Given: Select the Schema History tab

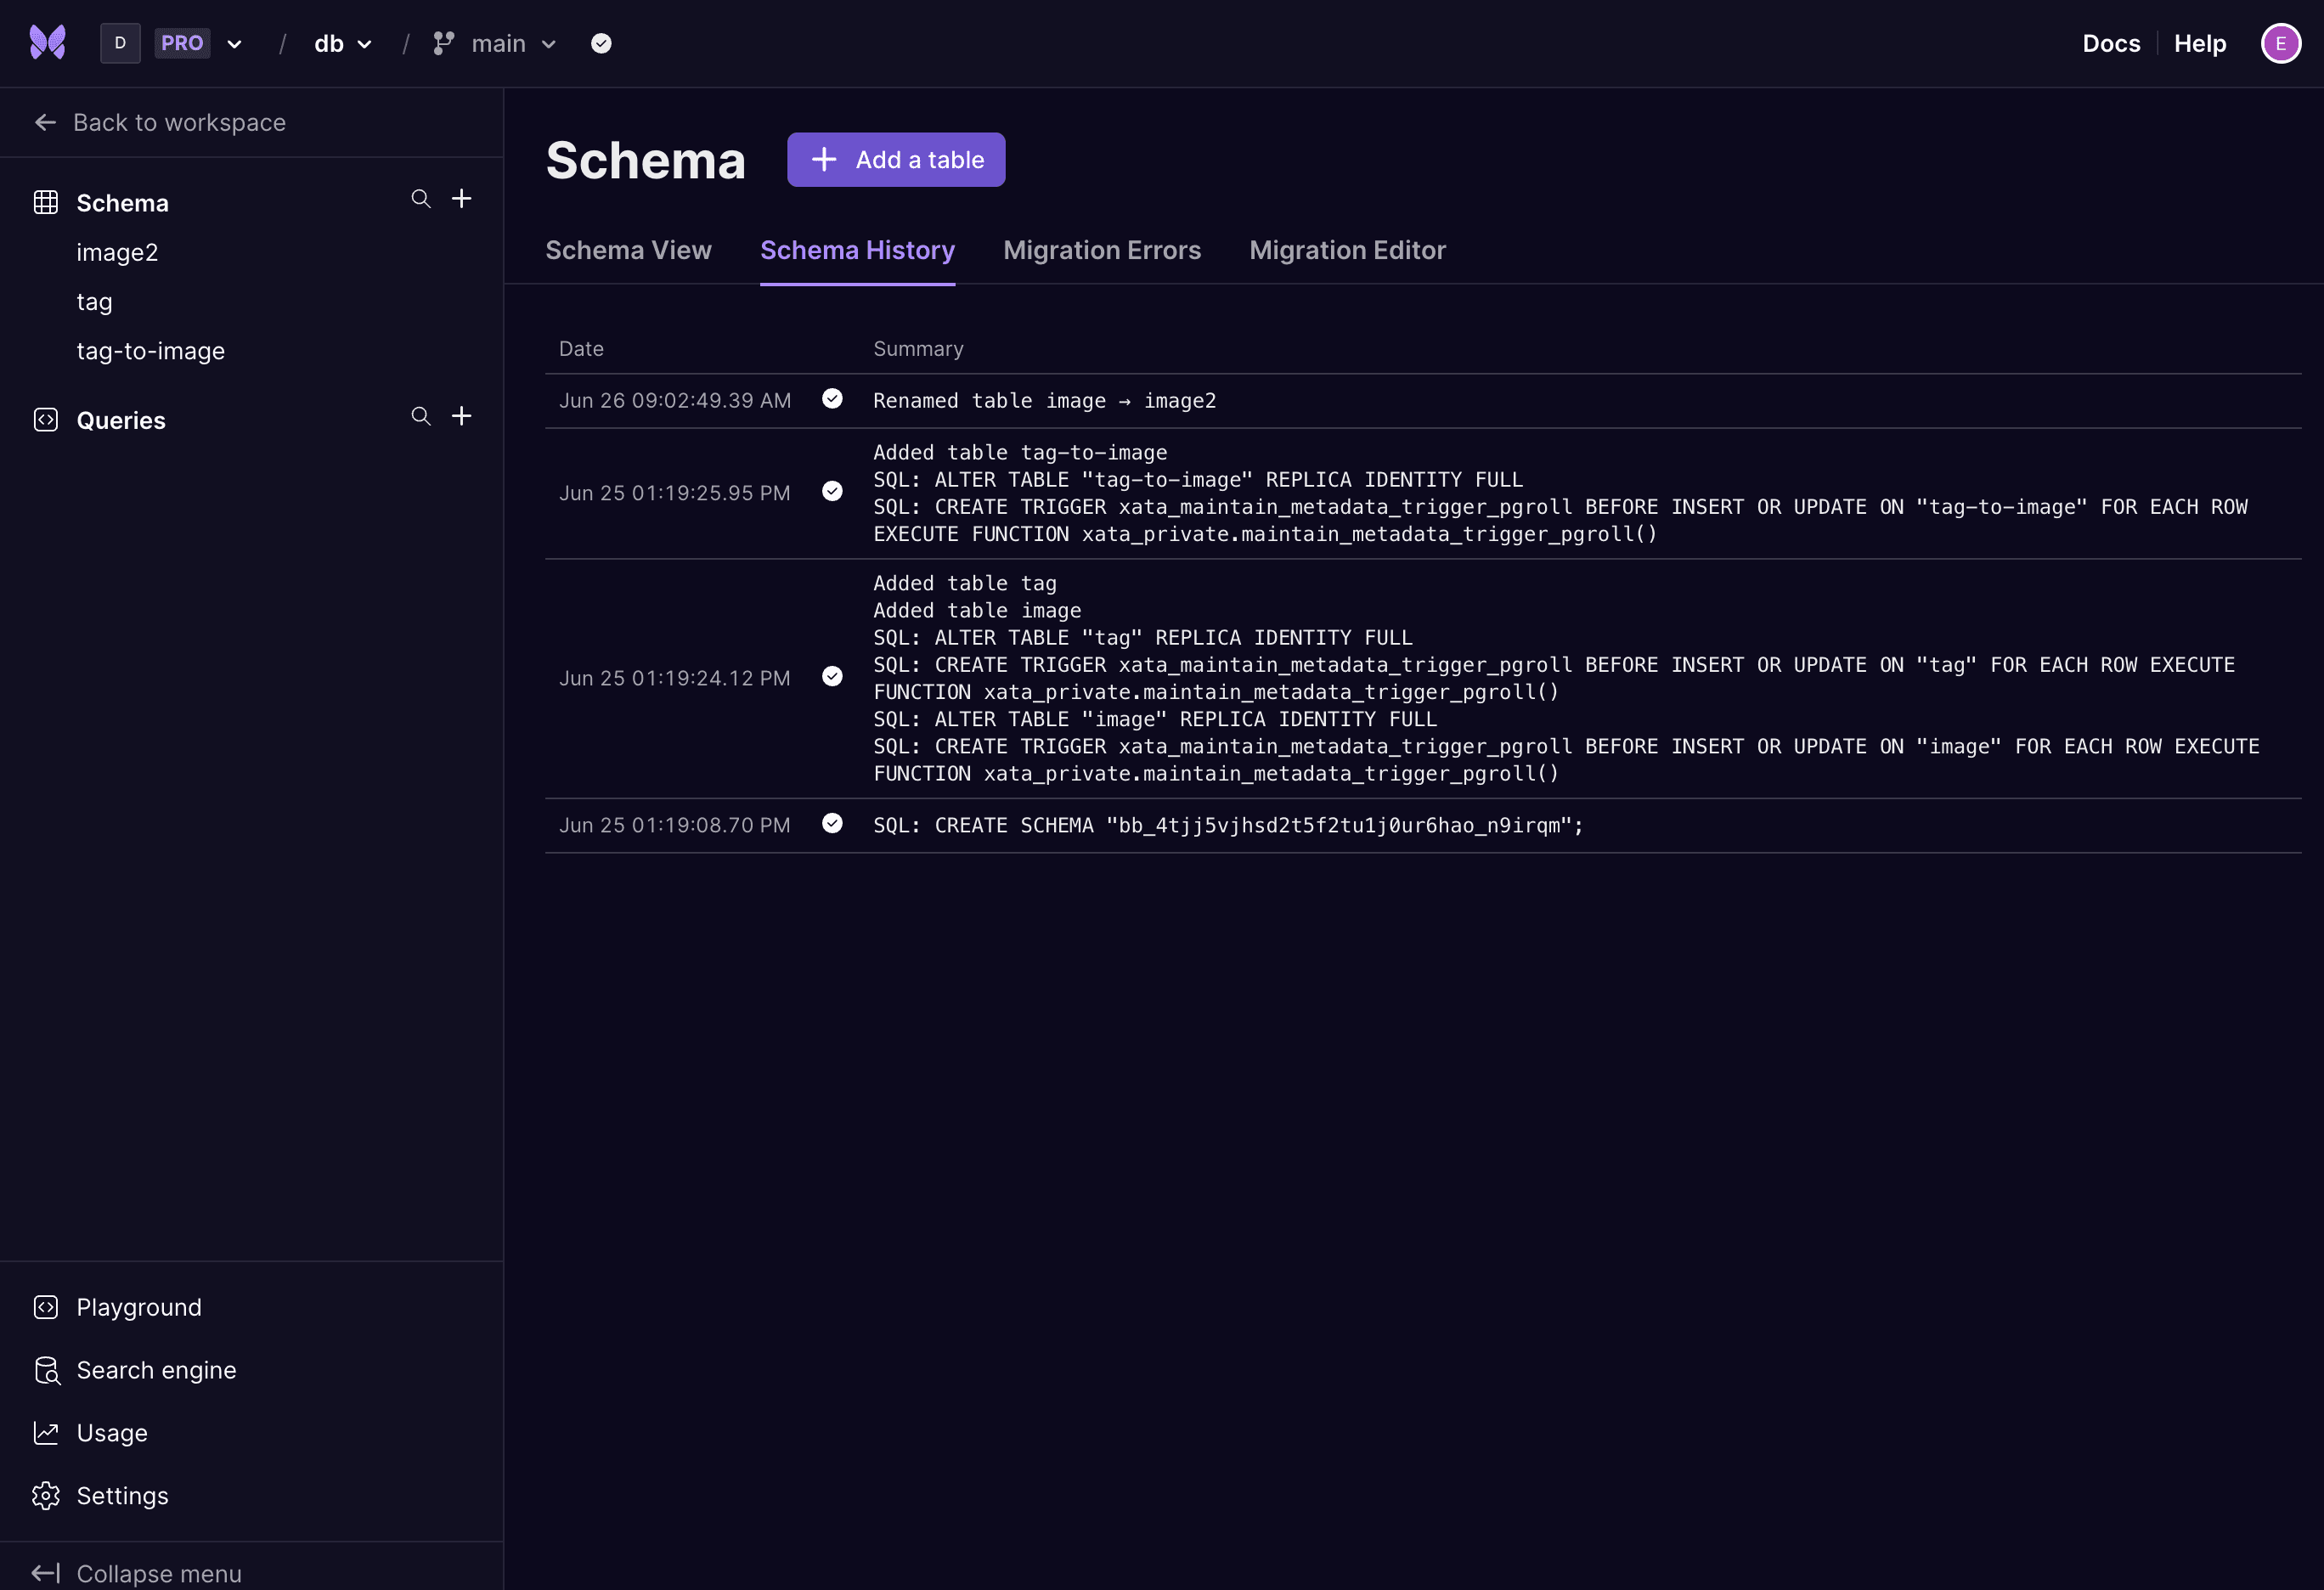Looking at the screenshot, I should (x=857, y=250).
